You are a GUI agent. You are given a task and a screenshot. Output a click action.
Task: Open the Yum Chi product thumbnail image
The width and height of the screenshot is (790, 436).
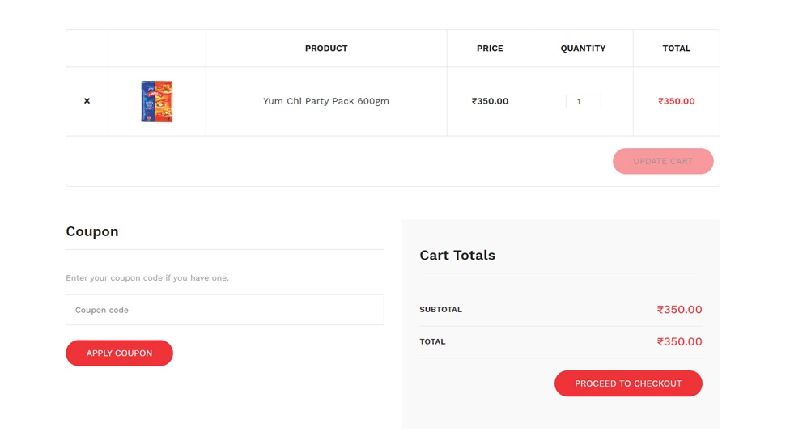[x=157, y=101]
